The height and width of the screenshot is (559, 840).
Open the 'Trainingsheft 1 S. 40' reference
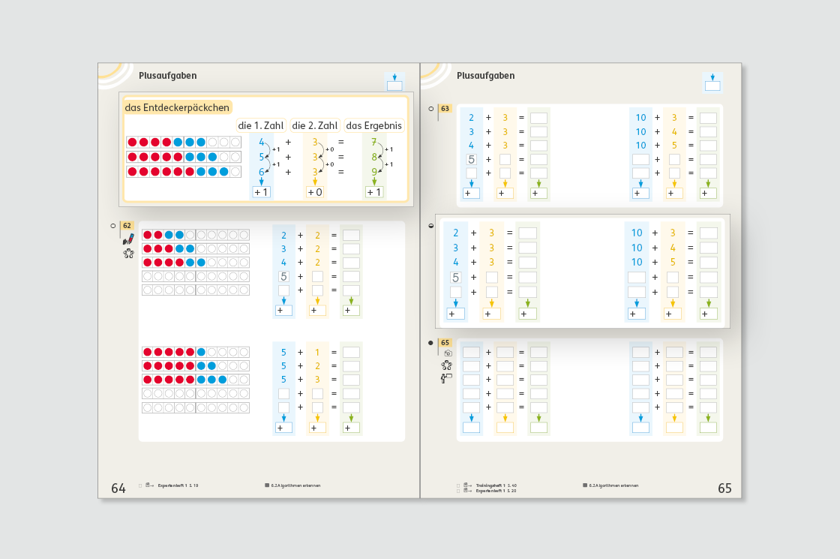496,485
